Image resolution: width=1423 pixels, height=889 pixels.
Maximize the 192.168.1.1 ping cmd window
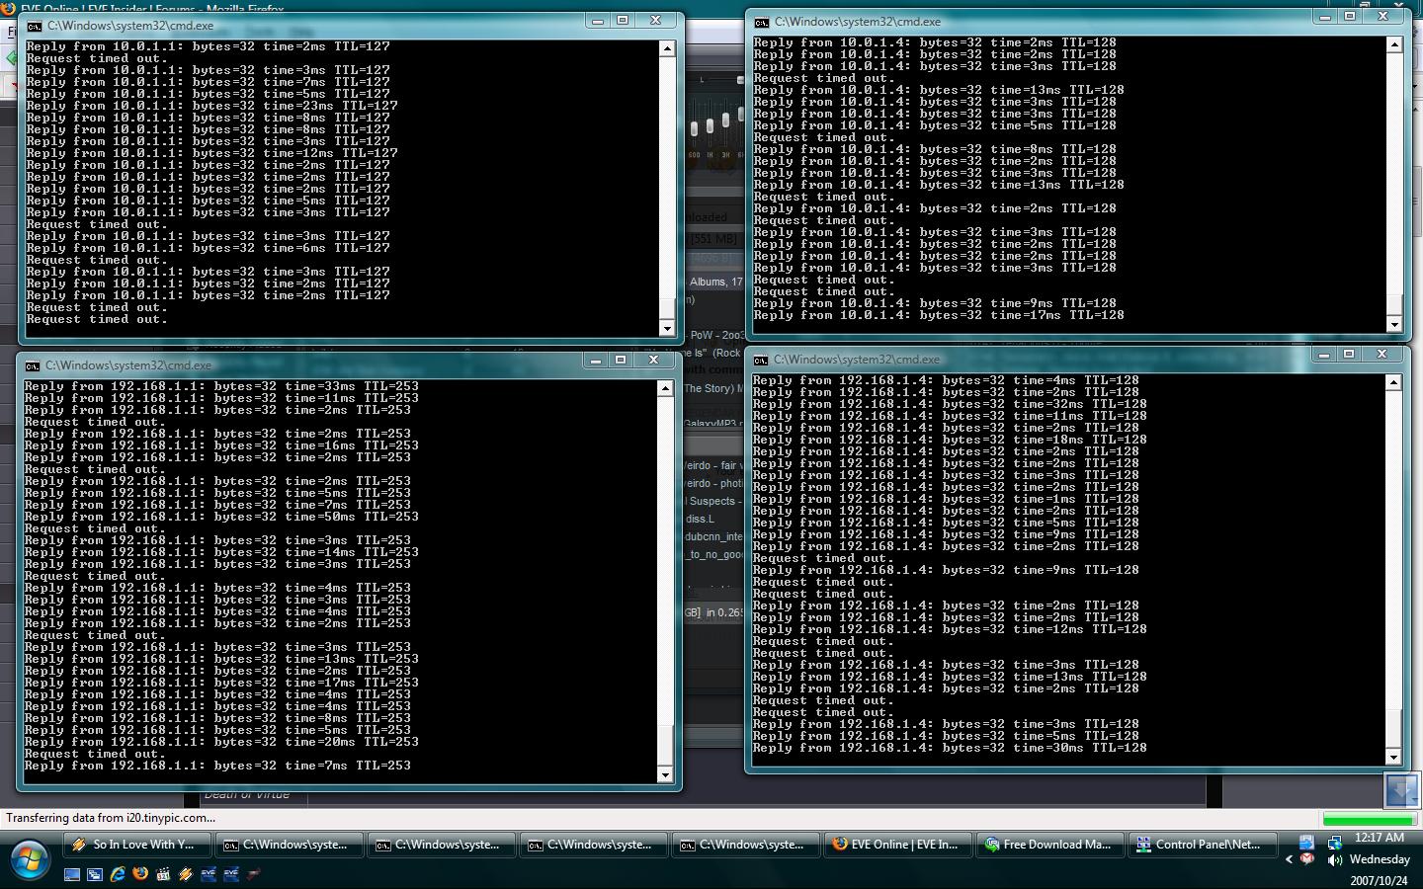pyautogui.click(x=621, y=361)
